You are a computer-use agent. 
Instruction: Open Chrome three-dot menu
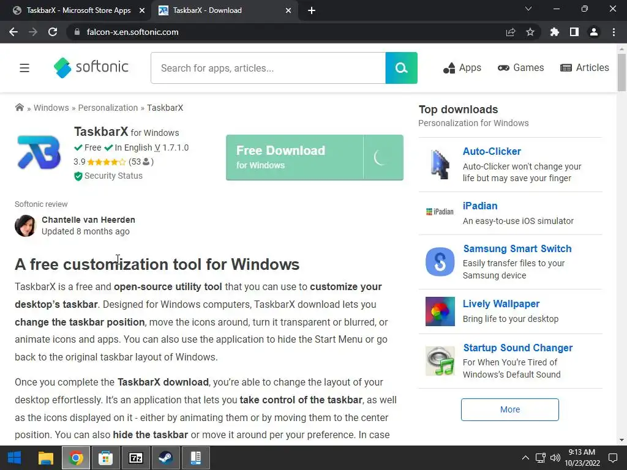click(614, 32)
